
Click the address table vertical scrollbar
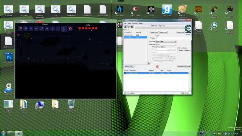pyautogui.click(x=189, y=82)
